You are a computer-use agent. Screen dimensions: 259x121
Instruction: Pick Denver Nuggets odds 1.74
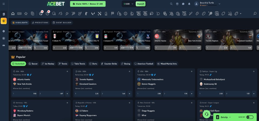point(176,94)
